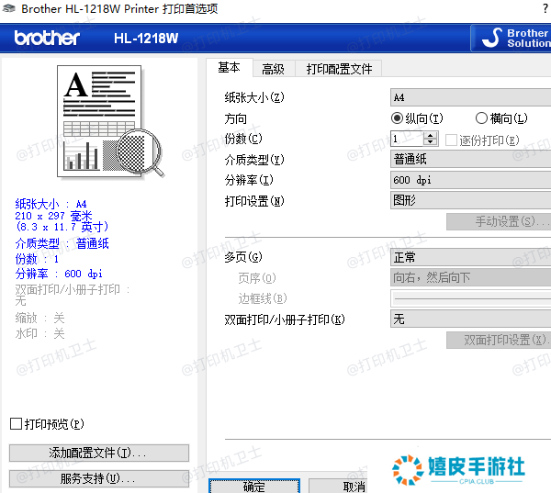Enable the 打印预览 checkbox
The width and height of the screenshot is (551, 493).
16,424
